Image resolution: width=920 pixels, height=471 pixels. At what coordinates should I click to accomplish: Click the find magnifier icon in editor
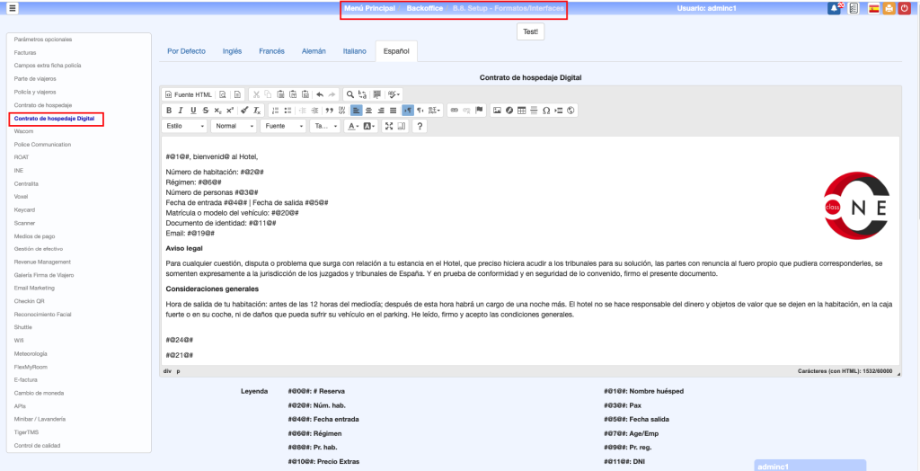coord(350,94)
